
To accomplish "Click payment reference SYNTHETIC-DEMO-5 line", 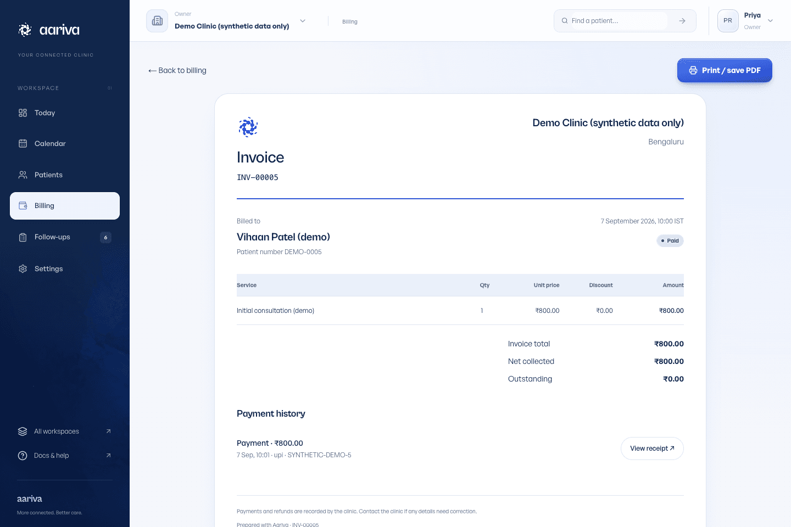I will [294, 455].
